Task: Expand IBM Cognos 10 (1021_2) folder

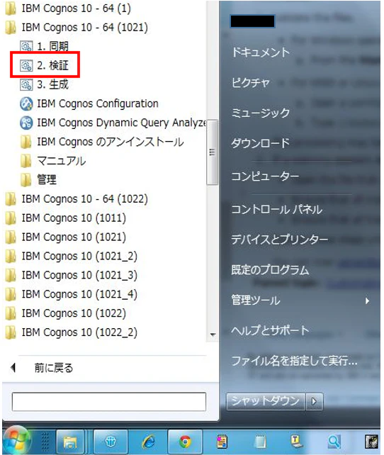Action: [x=72, y=257]
